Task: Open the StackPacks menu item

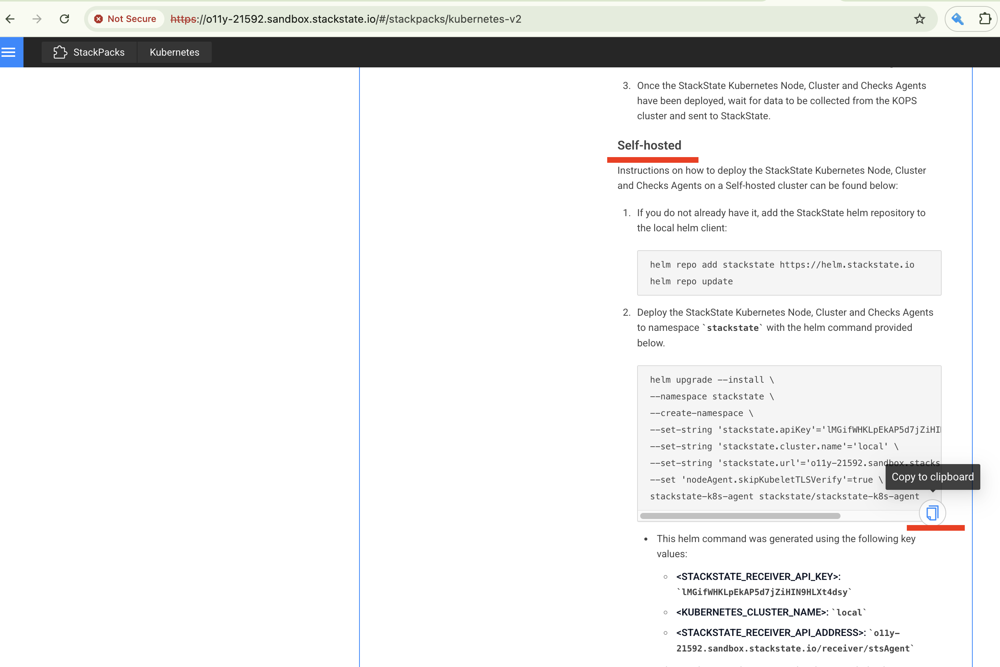Action: pyautogui.click(x=89, y=52)
